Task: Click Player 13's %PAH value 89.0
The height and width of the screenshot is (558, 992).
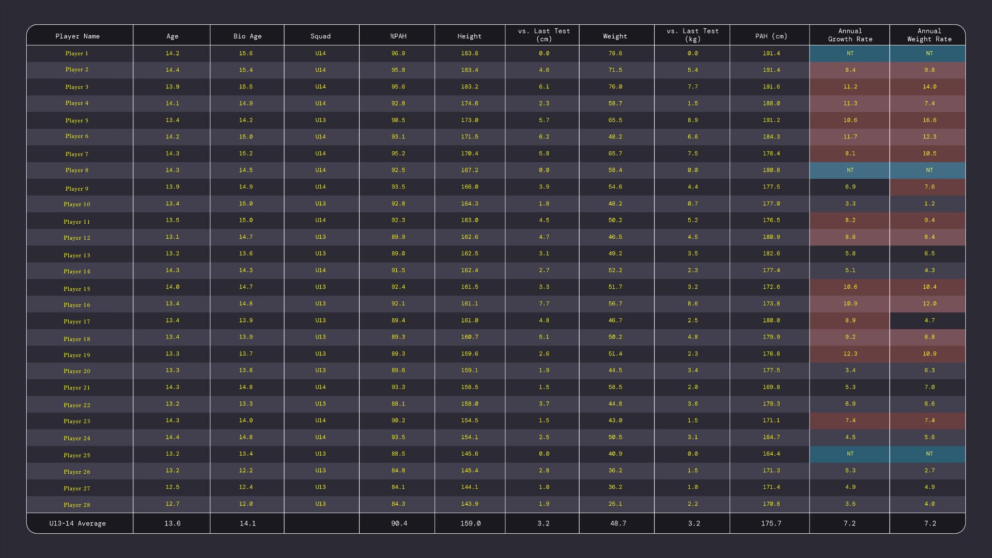Action: [398, 254]
